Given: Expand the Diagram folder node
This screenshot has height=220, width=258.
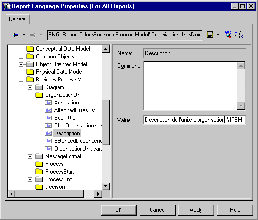Looking at the screenshot, I should click(30, 87).
